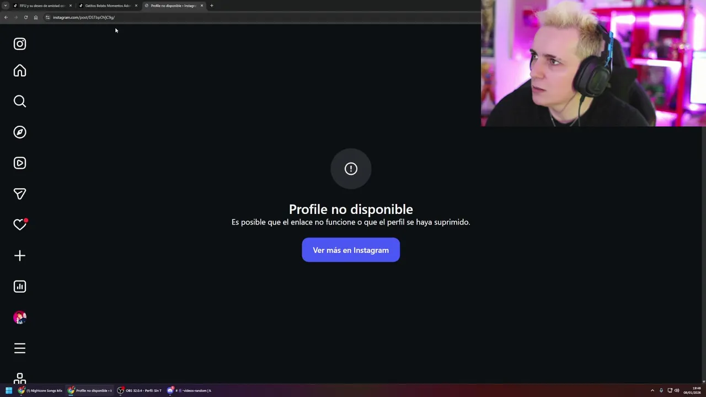
Task: Close the FIFU y su deseo tab
Action: coord(71,6)
